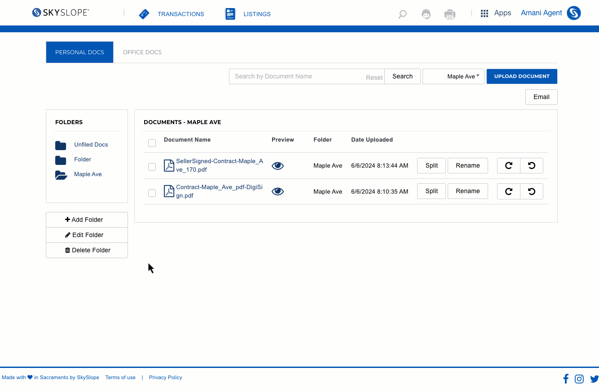Open the Terms of use link
The height and width of the screenshot is (389, 599).
(120, 377)
